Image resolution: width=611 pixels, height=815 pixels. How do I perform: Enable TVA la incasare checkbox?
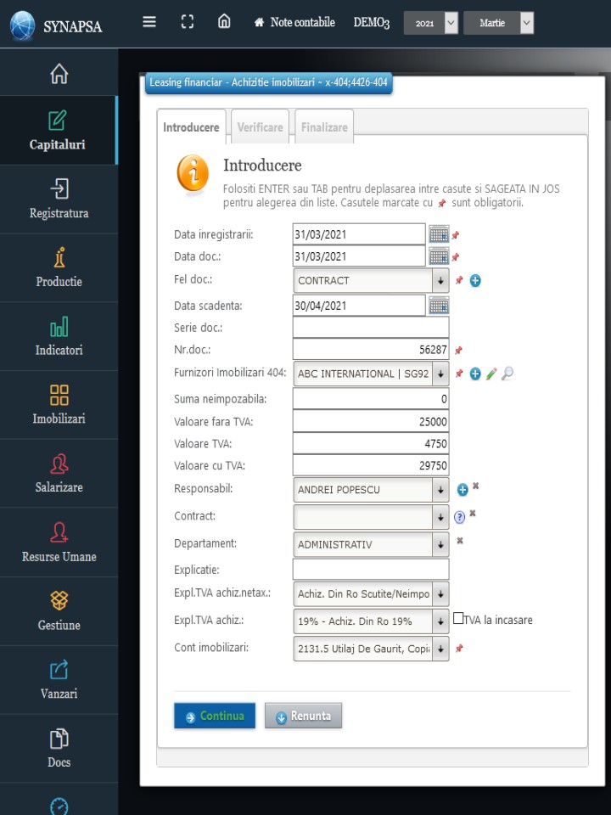tap(458, 618)
